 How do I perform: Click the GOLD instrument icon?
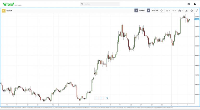[4, 11]
